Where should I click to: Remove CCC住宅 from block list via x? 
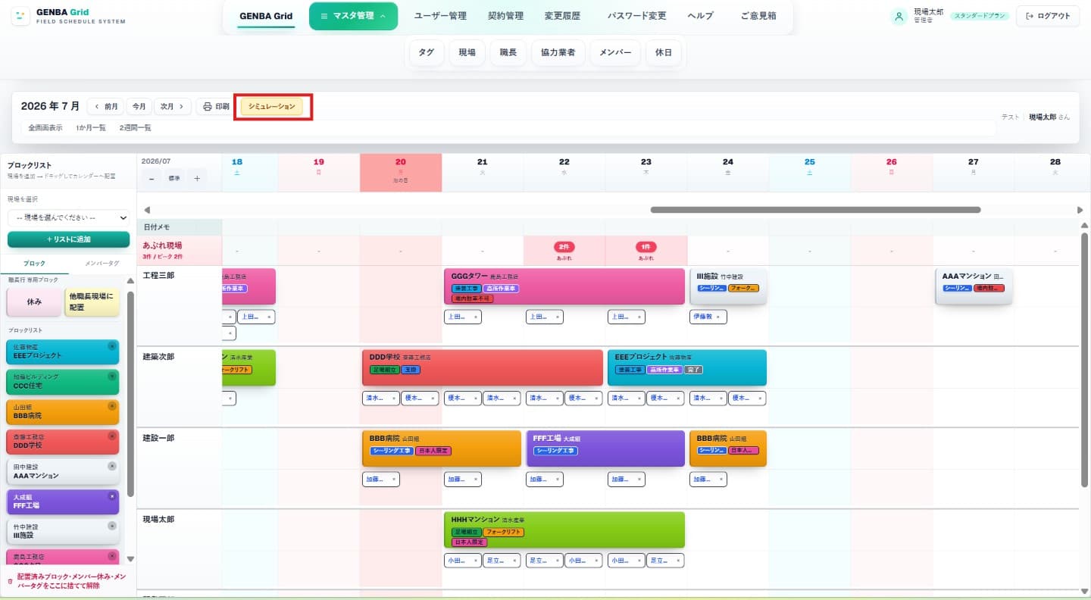click(x=112, y=376)
